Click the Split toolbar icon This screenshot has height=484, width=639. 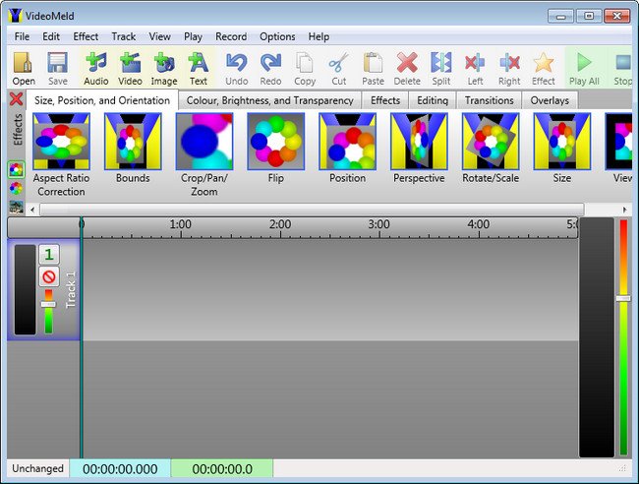pyautogui.click(x=441, y=69)
